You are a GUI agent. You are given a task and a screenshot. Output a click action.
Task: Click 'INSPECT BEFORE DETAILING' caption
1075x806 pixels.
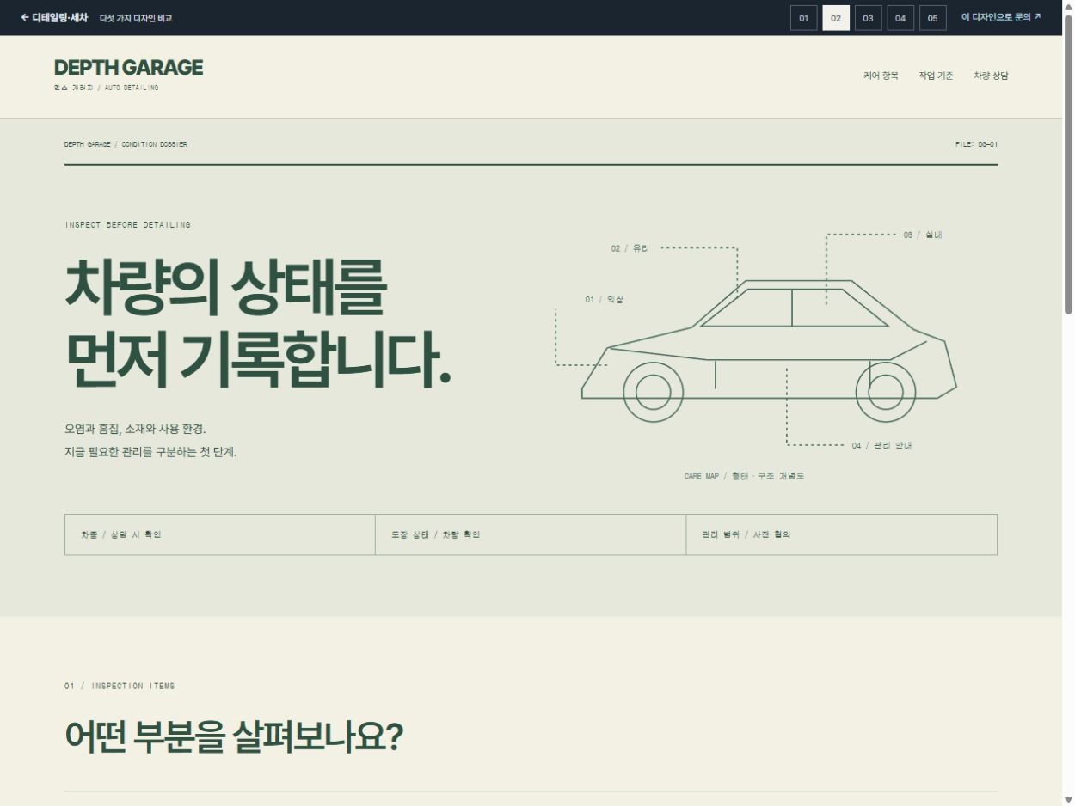point(127,225)
